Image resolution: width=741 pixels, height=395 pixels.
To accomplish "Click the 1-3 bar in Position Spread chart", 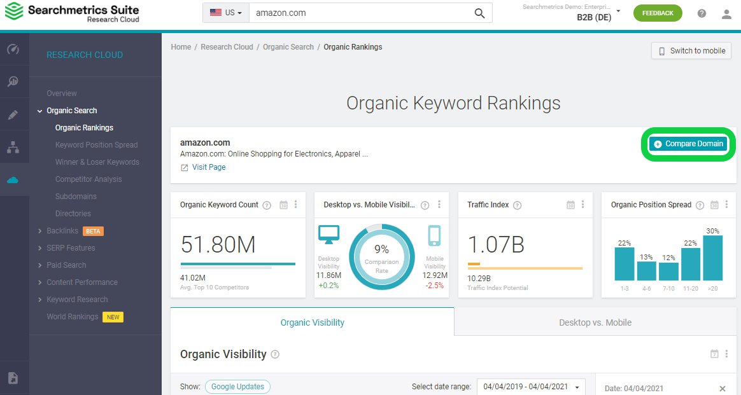I will (x=625, y=264).
